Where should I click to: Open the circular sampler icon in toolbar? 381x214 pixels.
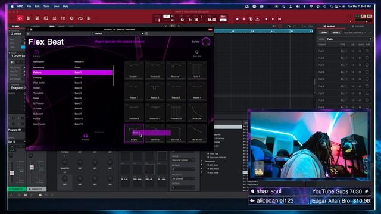pos(71,18)
